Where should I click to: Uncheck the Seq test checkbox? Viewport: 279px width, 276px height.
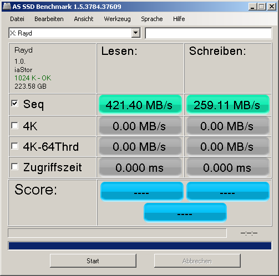pos(14,103)
